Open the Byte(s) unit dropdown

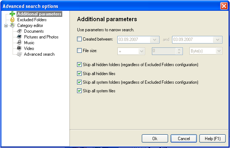tap(219, 51)
